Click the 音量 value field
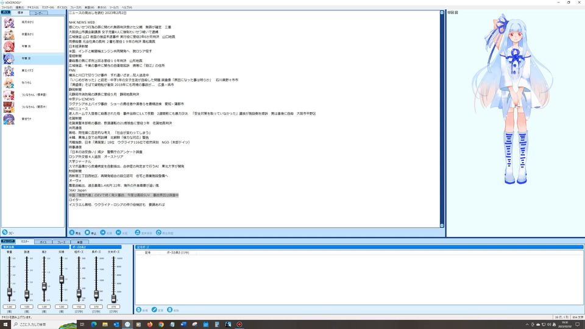The width and height of the screenshot is (585, 329). 9,306
